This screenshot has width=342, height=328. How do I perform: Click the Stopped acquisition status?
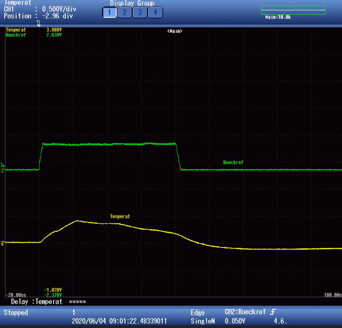tap(16, 313)
